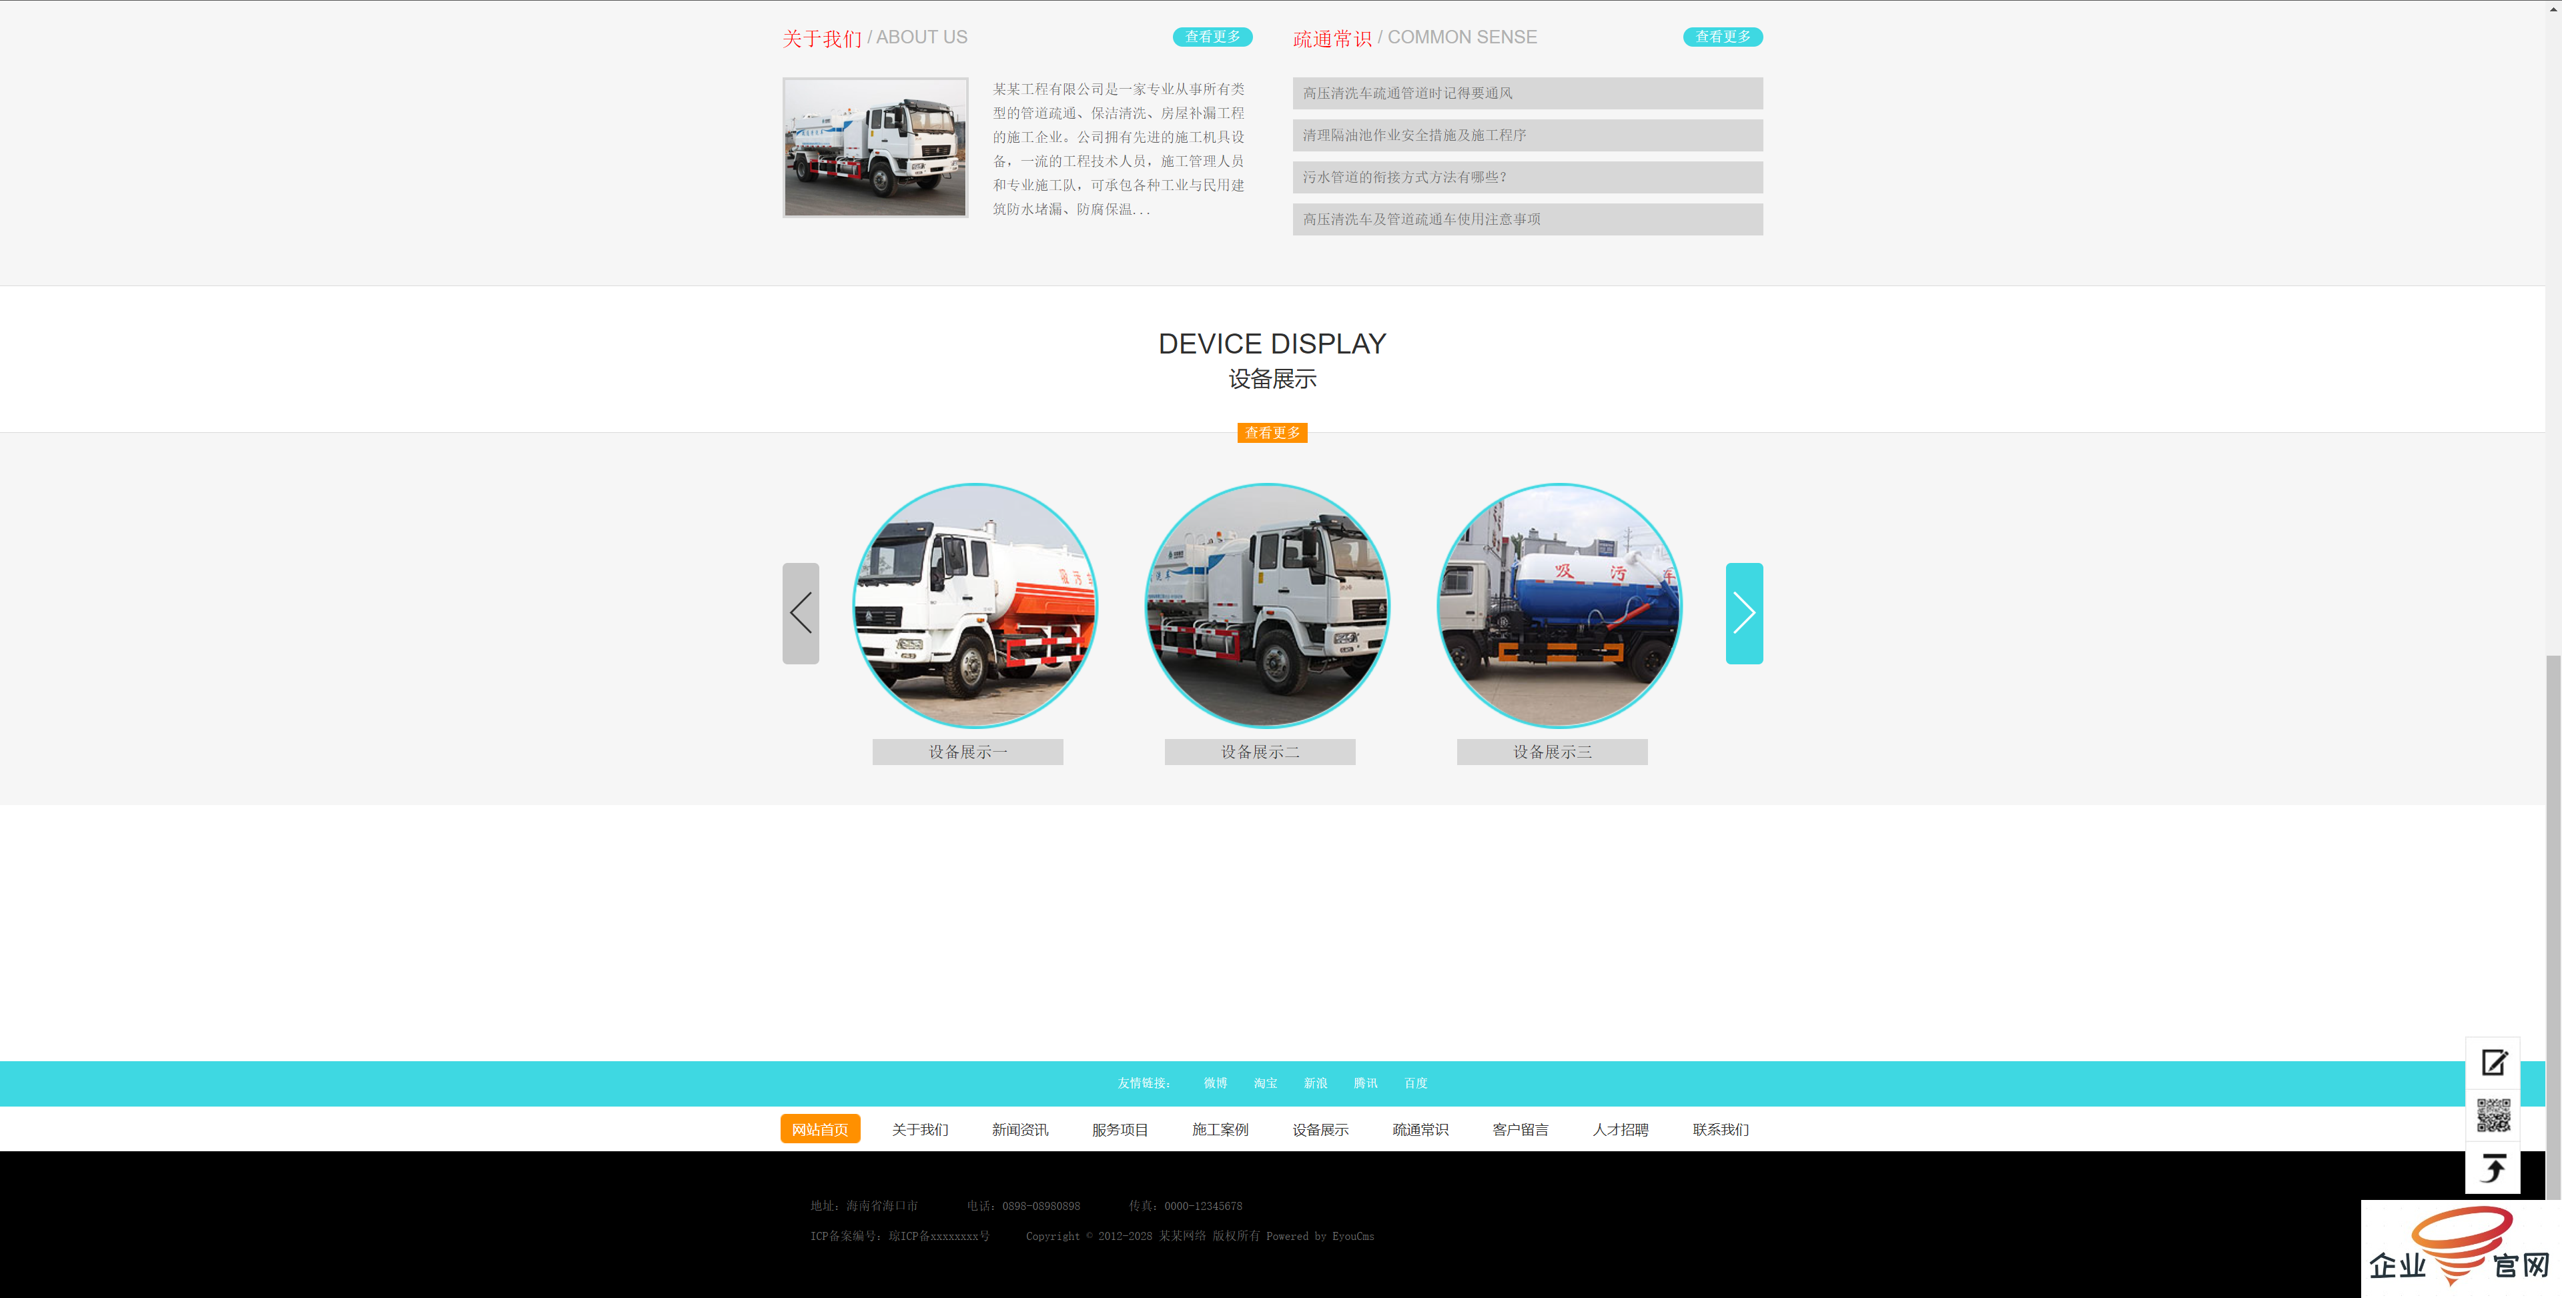
Task: Click the About Us company description text
Action: [1119, 148]
